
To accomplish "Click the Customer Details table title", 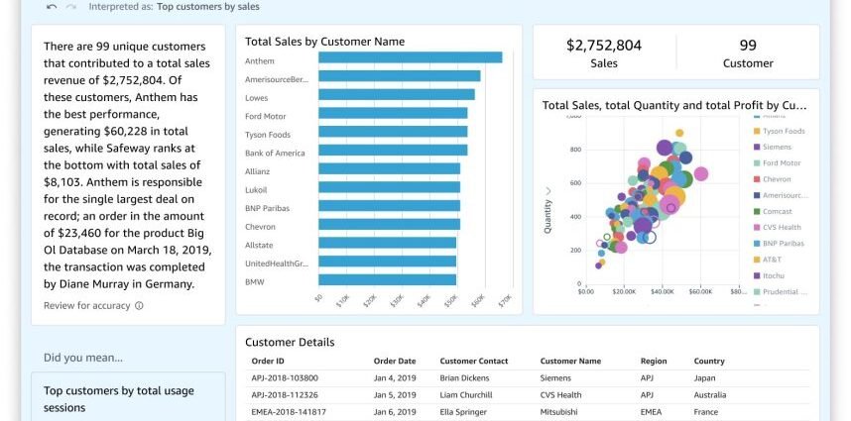I will (x=290, y=342).
